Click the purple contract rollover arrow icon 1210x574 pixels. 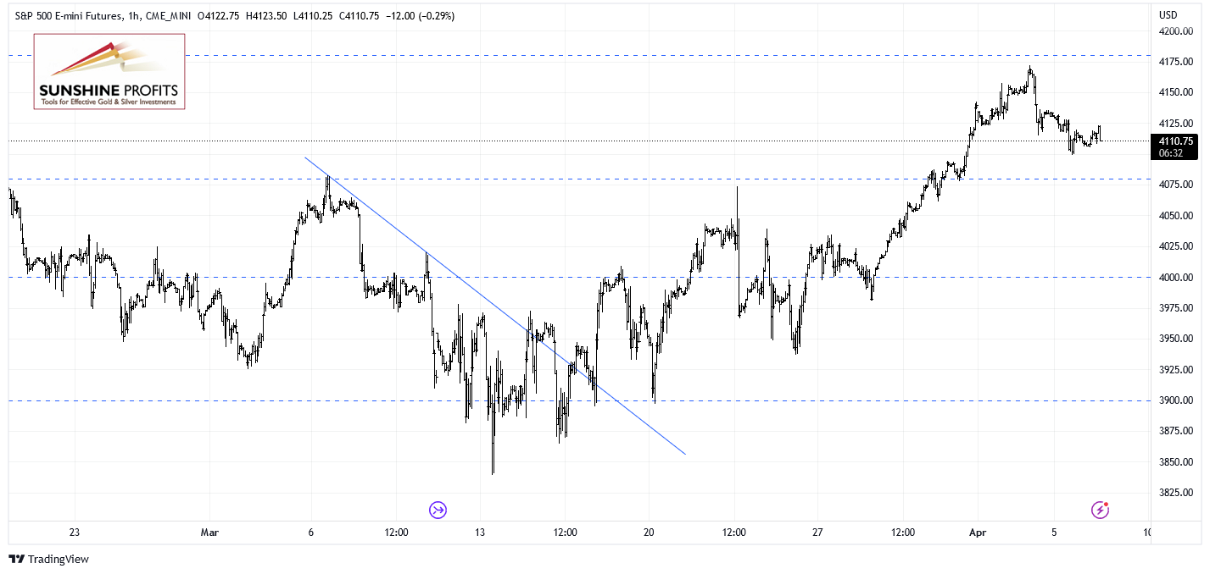(438, 510)
